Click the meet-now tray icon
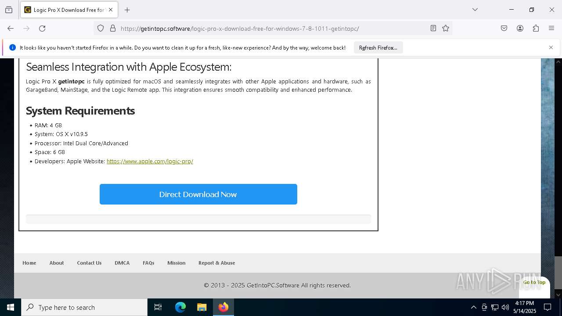This screenshot has height=316, width=562. pos(484,307)
